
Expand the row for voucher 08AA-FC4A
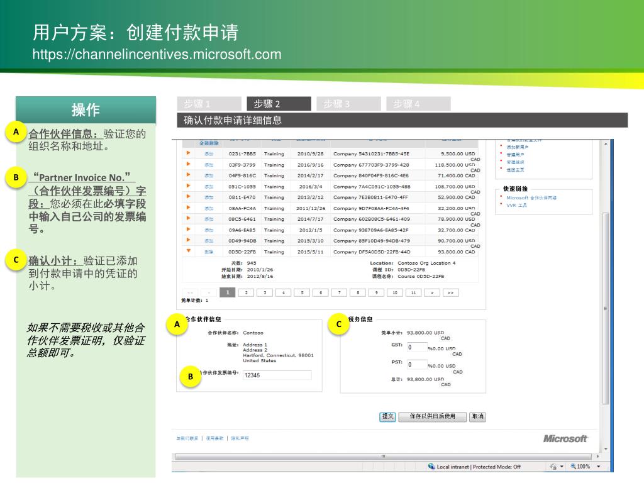[x=188, y=208]
